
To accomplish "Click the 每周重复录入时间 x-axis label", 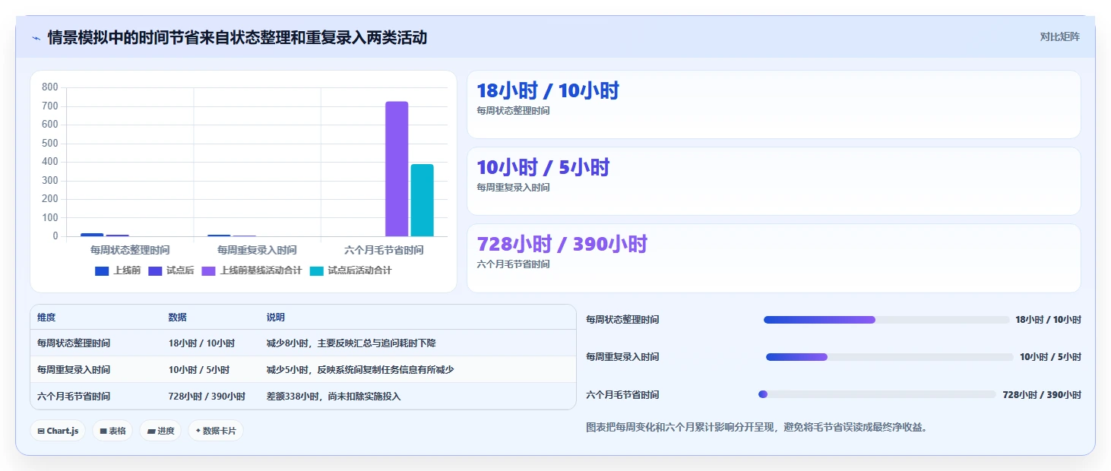I will click(x=257, y=250).
